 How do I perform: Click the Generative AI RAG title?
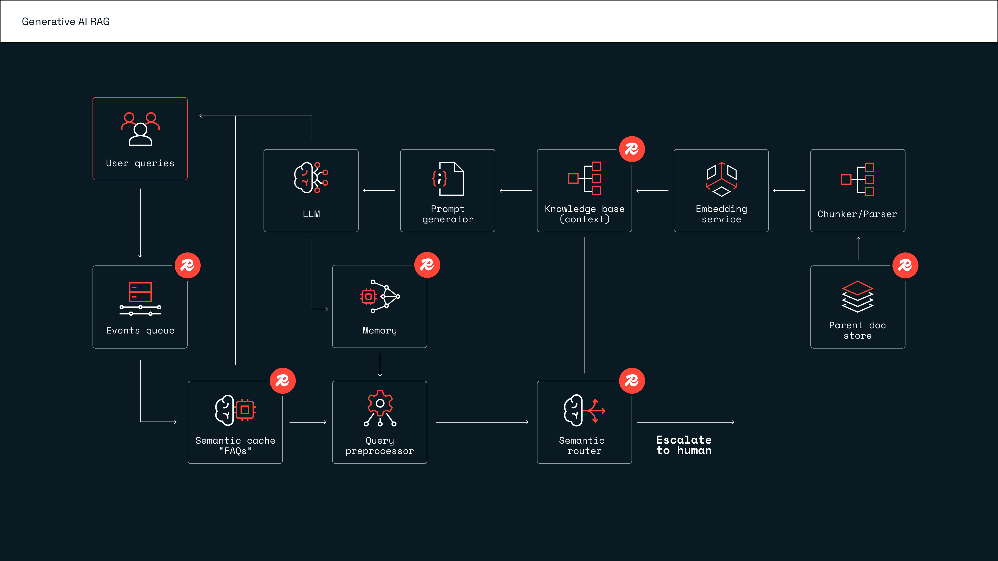66,22
